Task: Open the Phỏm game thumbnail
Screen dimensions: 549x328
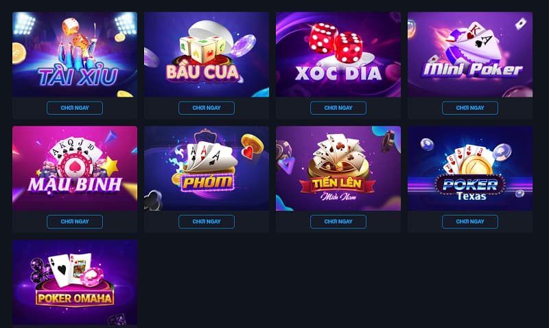Action: tap(207, 168)
